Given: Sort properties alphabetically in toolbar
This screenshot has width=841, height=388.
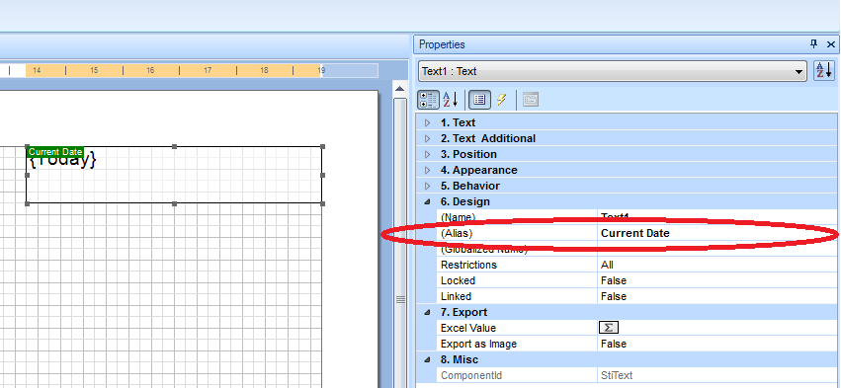Looking at the screenshot, I should [450, 100].
